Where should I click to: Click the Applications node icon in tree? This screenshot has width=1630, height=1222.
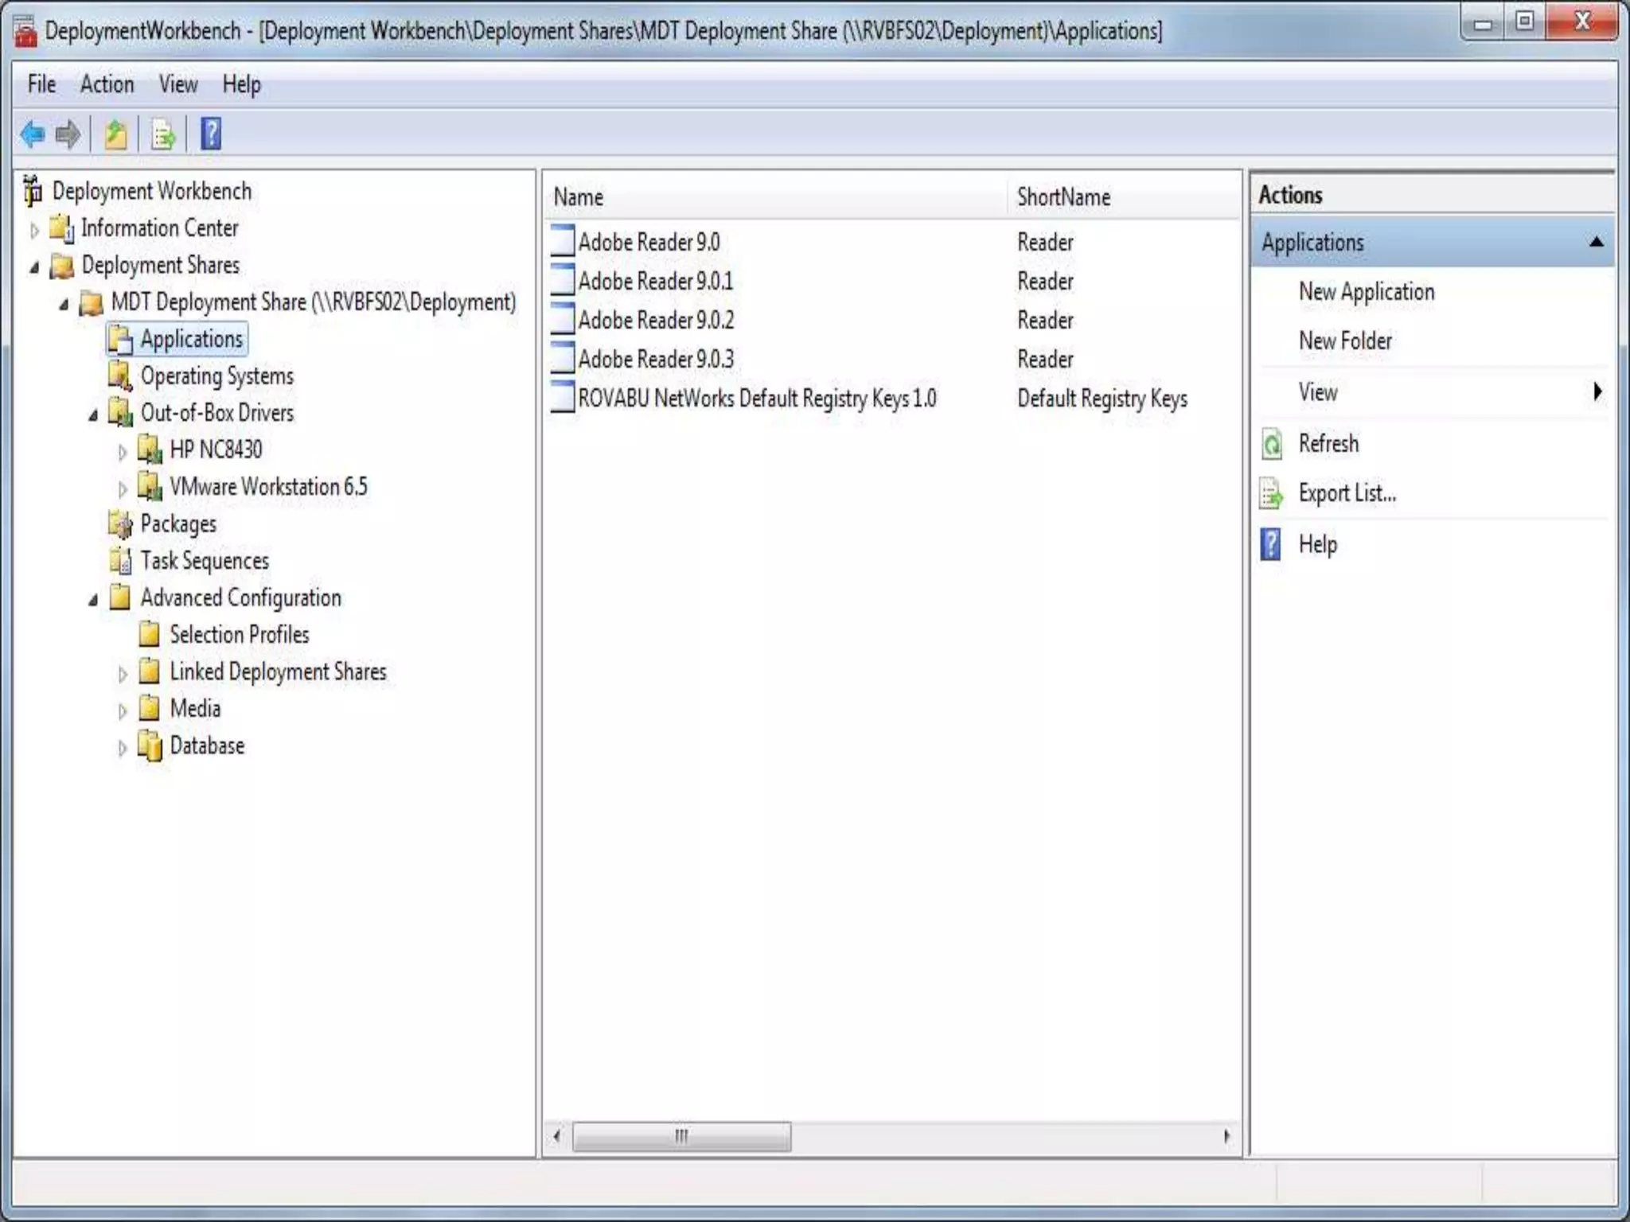pyautogui.click(x=121, y=340)
